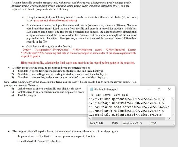Click the Notepad horizontal scrollbar thumb
The width and height of the screenshot is (178, 147).
coord(128,119)
